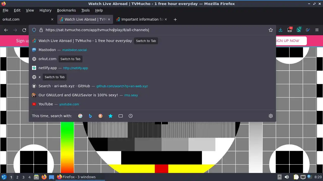Launch Firefox from the taskbar quick launcher
The height and width of the screenshot is (181, 323).
pyautogui.click(x=44, y=177)
